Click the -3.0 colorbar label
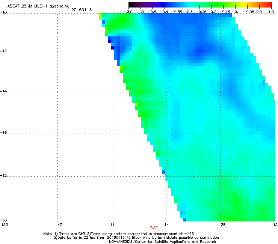 point(128,12)
